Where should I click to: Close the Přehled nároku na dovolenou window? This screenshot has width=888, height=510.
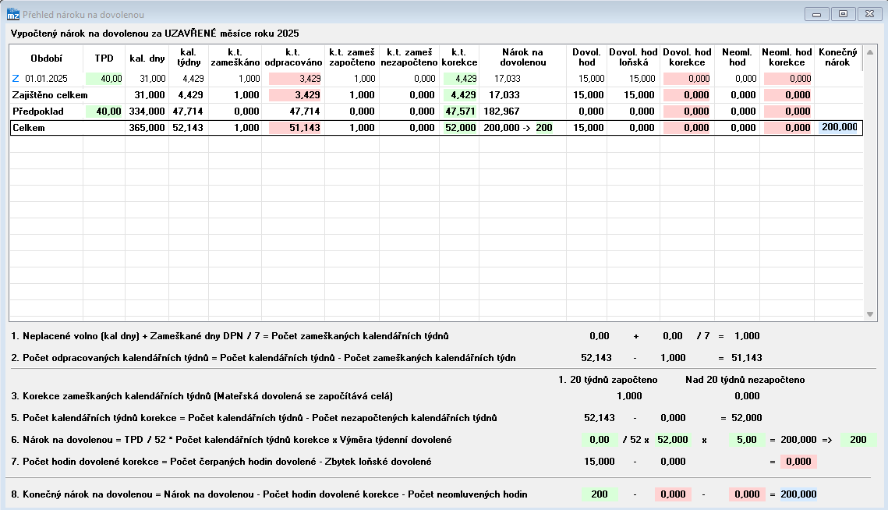[868, 14]
